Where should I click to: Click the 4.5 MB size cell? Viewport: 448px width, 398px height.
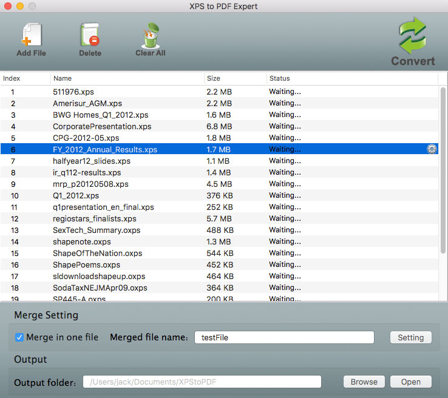point(219,184)
